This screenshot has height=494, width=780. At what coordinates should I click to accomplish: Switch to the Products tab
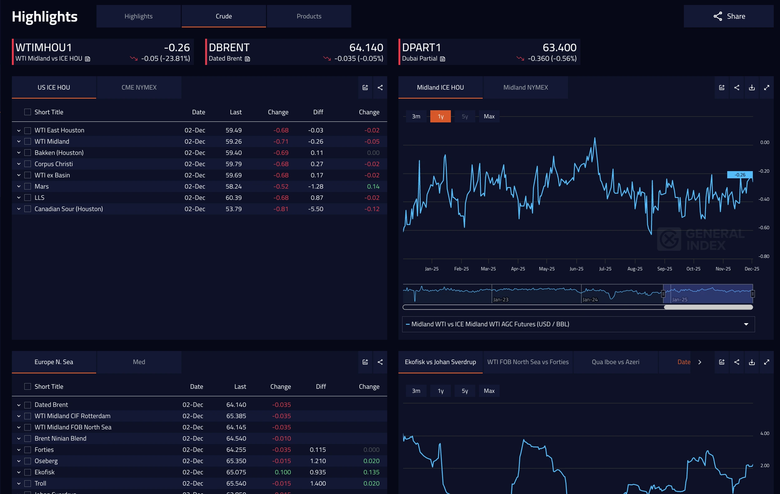(x=309, y=16)
